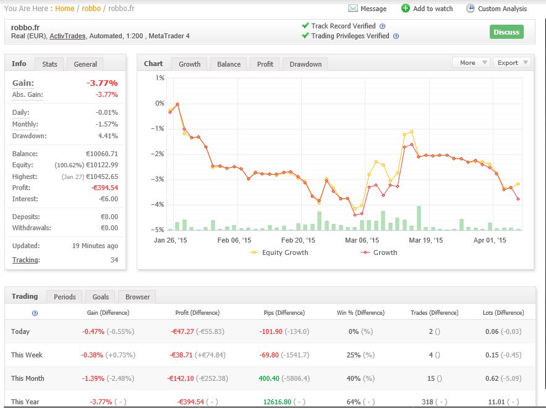Screen dimensions: 546x408
Task: Click help icon beside Trading Privileges Verified
Action: coord(396,36)
